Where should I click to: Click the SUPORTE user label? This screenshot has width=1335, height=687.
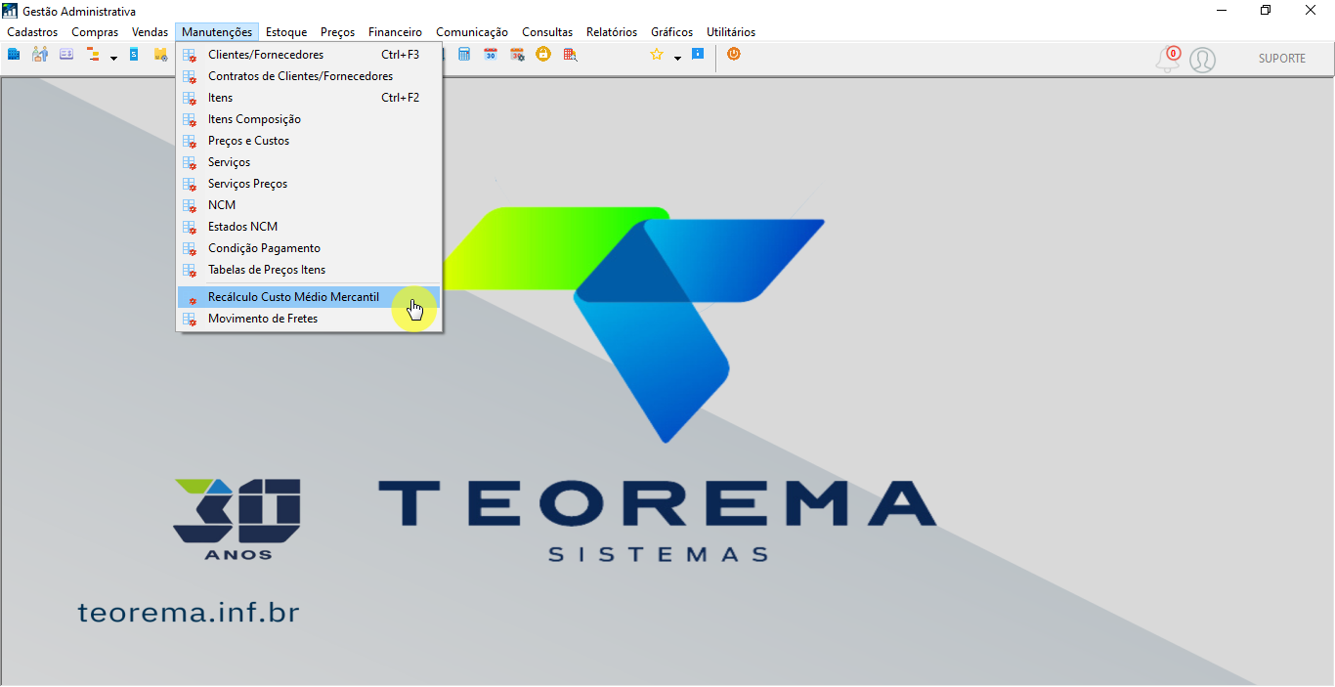1282,59
